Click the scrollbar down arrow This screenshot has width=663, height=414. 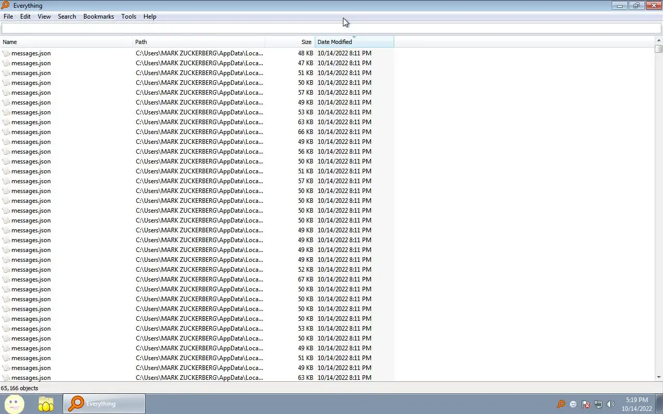click(658, 377)
